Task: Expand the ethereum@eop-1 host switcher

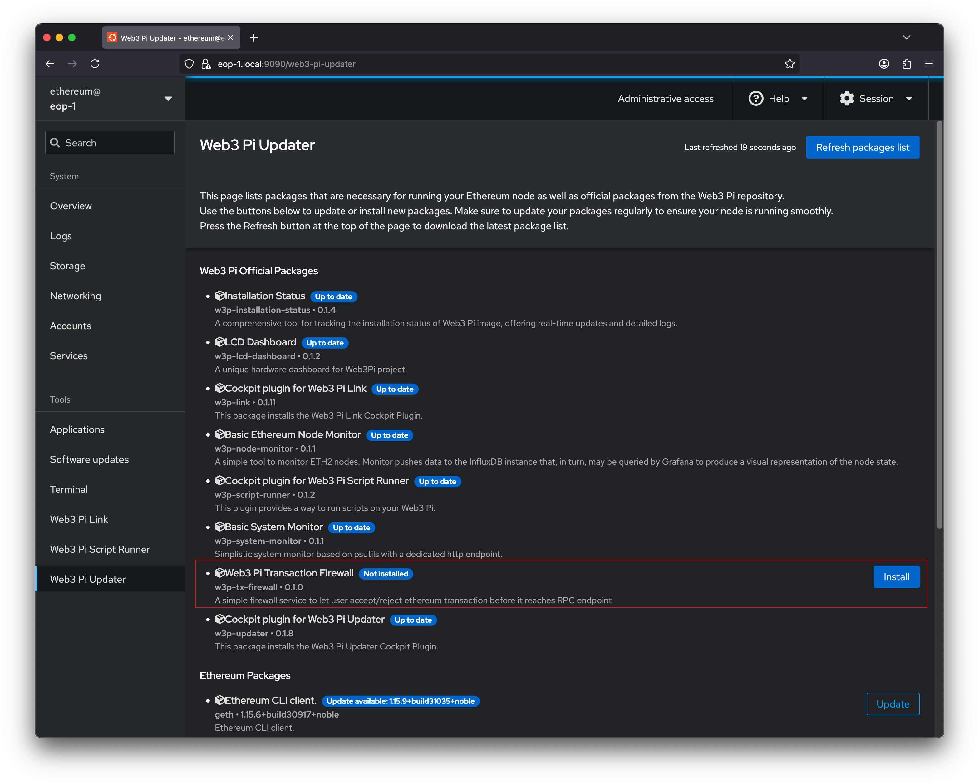Action: (168, 99)
